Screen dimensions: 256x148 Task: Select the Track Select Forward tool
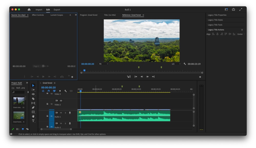pyautogui.click(x=33, y=90)
